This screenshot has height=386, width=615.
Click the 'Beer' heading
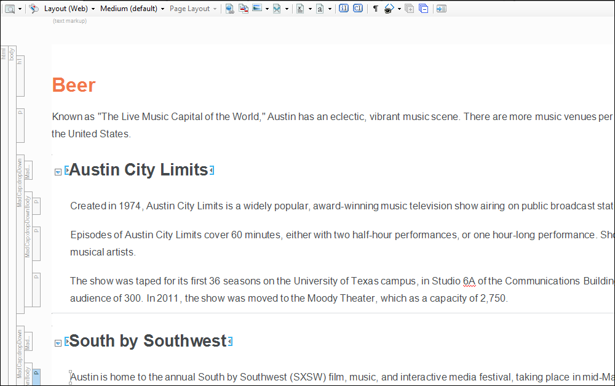point(74,85)
